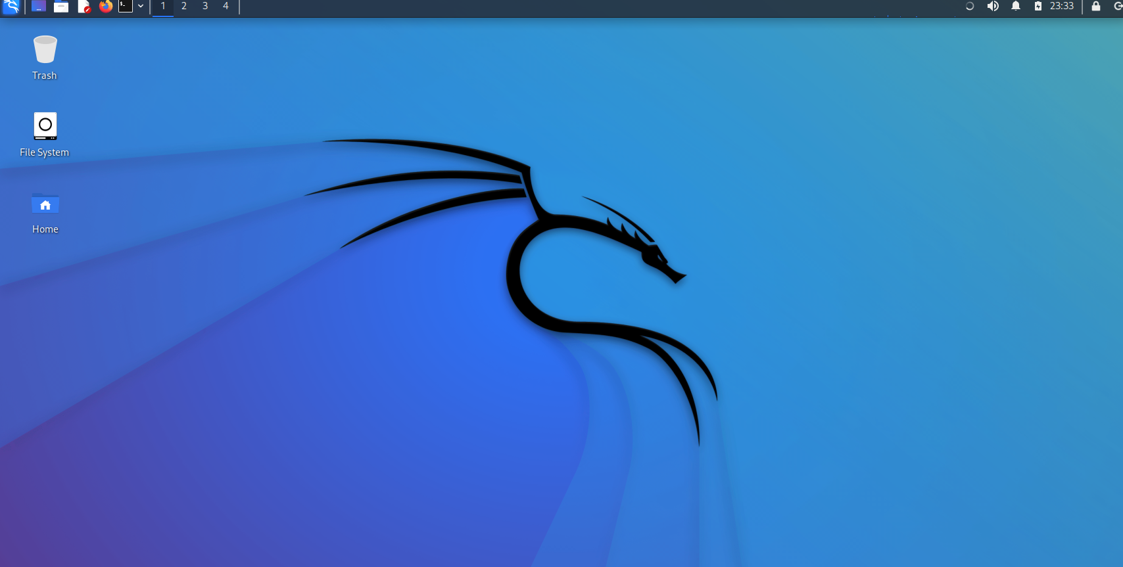Open the terminal emulator launcher
Viewport: 1123px width, 567px height.
pyautogui.click(x=126, y=6)
